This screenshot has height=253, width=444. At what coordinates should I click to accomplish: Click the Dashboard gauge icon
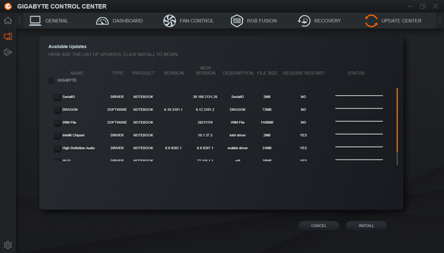point(102,21)
